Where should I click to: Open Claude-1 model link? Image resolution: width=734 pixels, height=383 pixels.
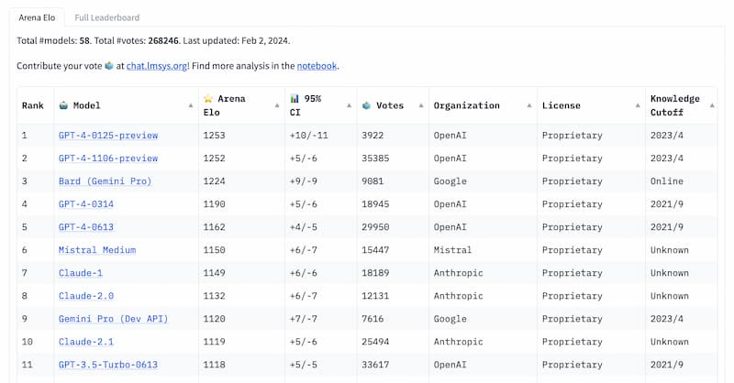click(81, 273)
